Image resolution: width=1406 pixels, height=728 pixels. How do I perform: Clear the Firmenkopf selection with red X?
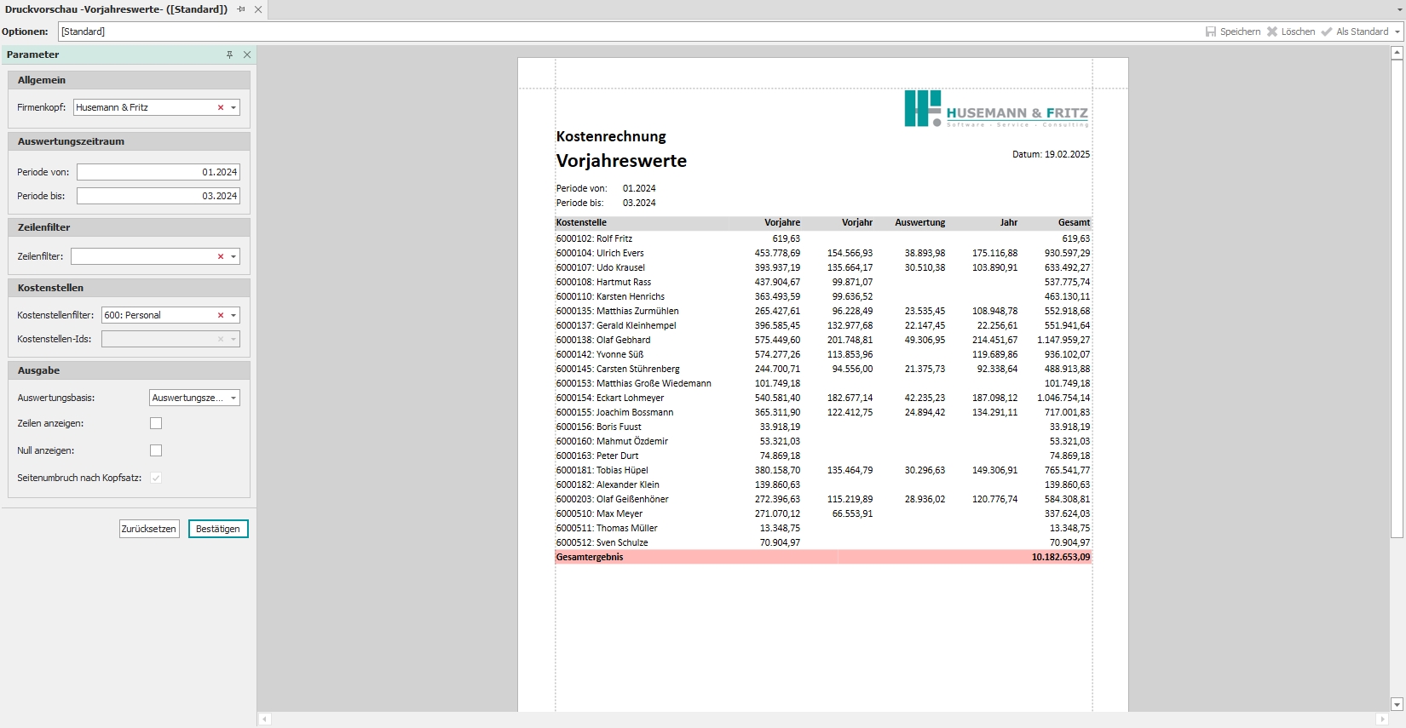click(221, 108)
